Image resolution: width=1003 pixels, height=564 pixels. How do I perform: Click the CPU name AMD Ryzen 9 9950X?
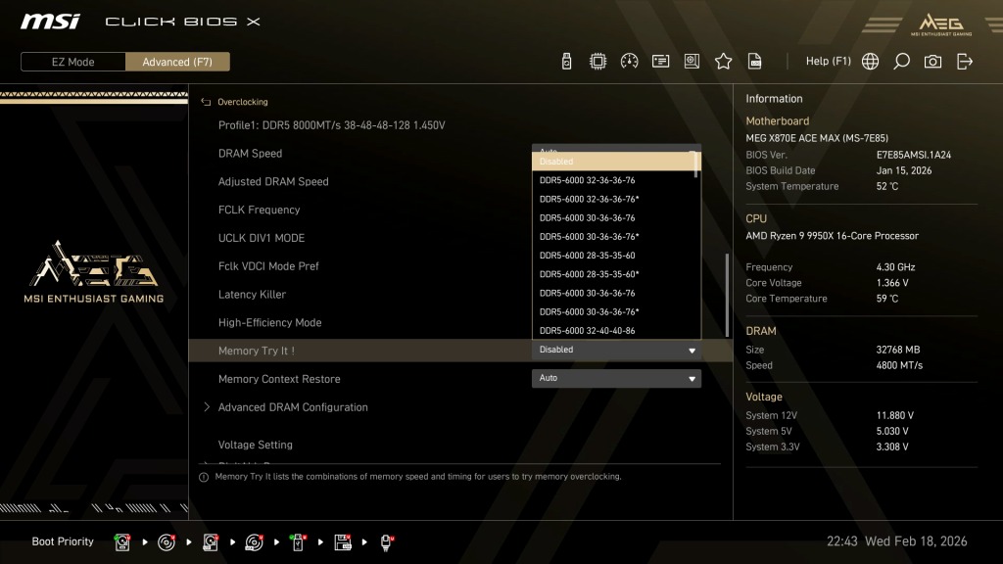832,235
